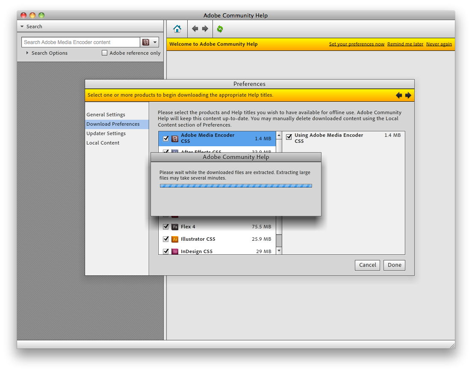472x372 pixels.
Task: Click the Media Encoder icon in search field
Action: pos(146,42)
